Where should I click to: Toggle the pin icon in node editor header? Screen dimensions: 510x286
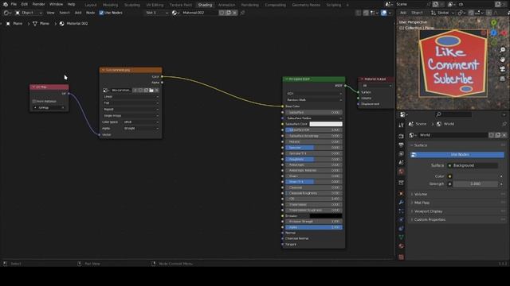(242, 13)
